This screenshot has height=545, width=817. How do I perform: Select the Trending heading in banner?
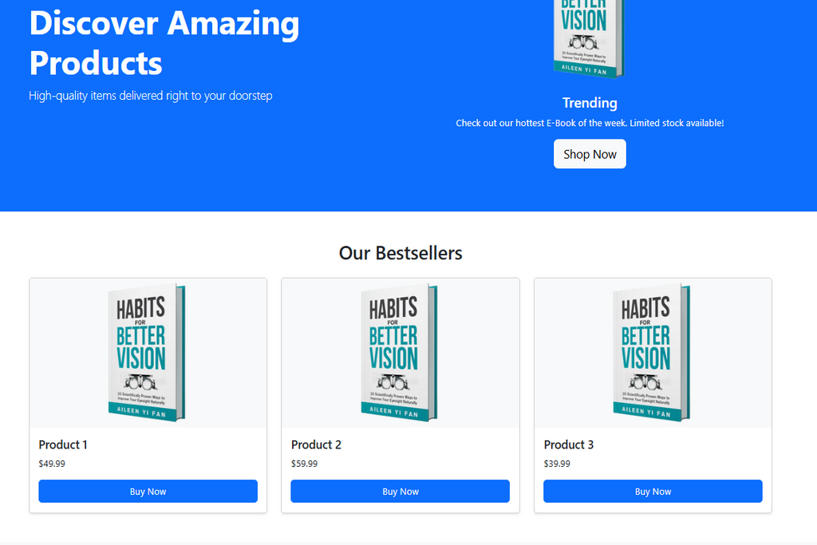pos(590,103)
